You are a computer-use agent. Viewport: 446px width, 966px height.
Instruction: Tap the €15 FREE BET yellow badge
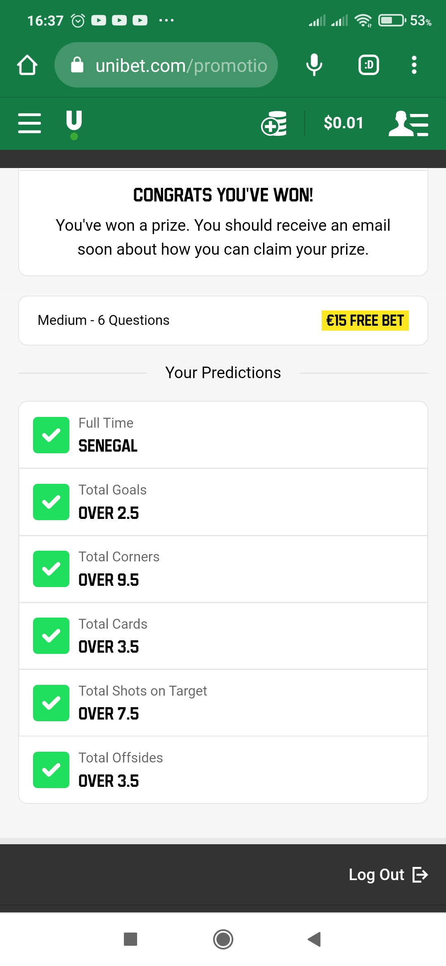365,320
